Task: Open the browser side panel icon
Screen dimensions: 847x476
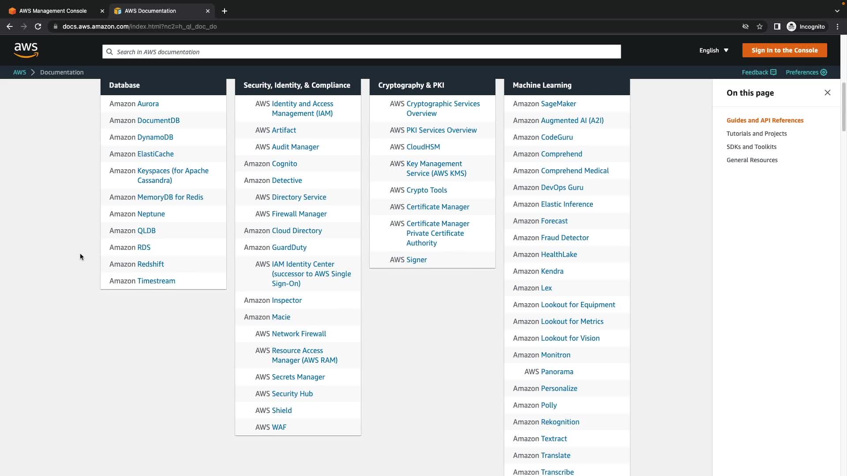Action: [x=777, y=26]
